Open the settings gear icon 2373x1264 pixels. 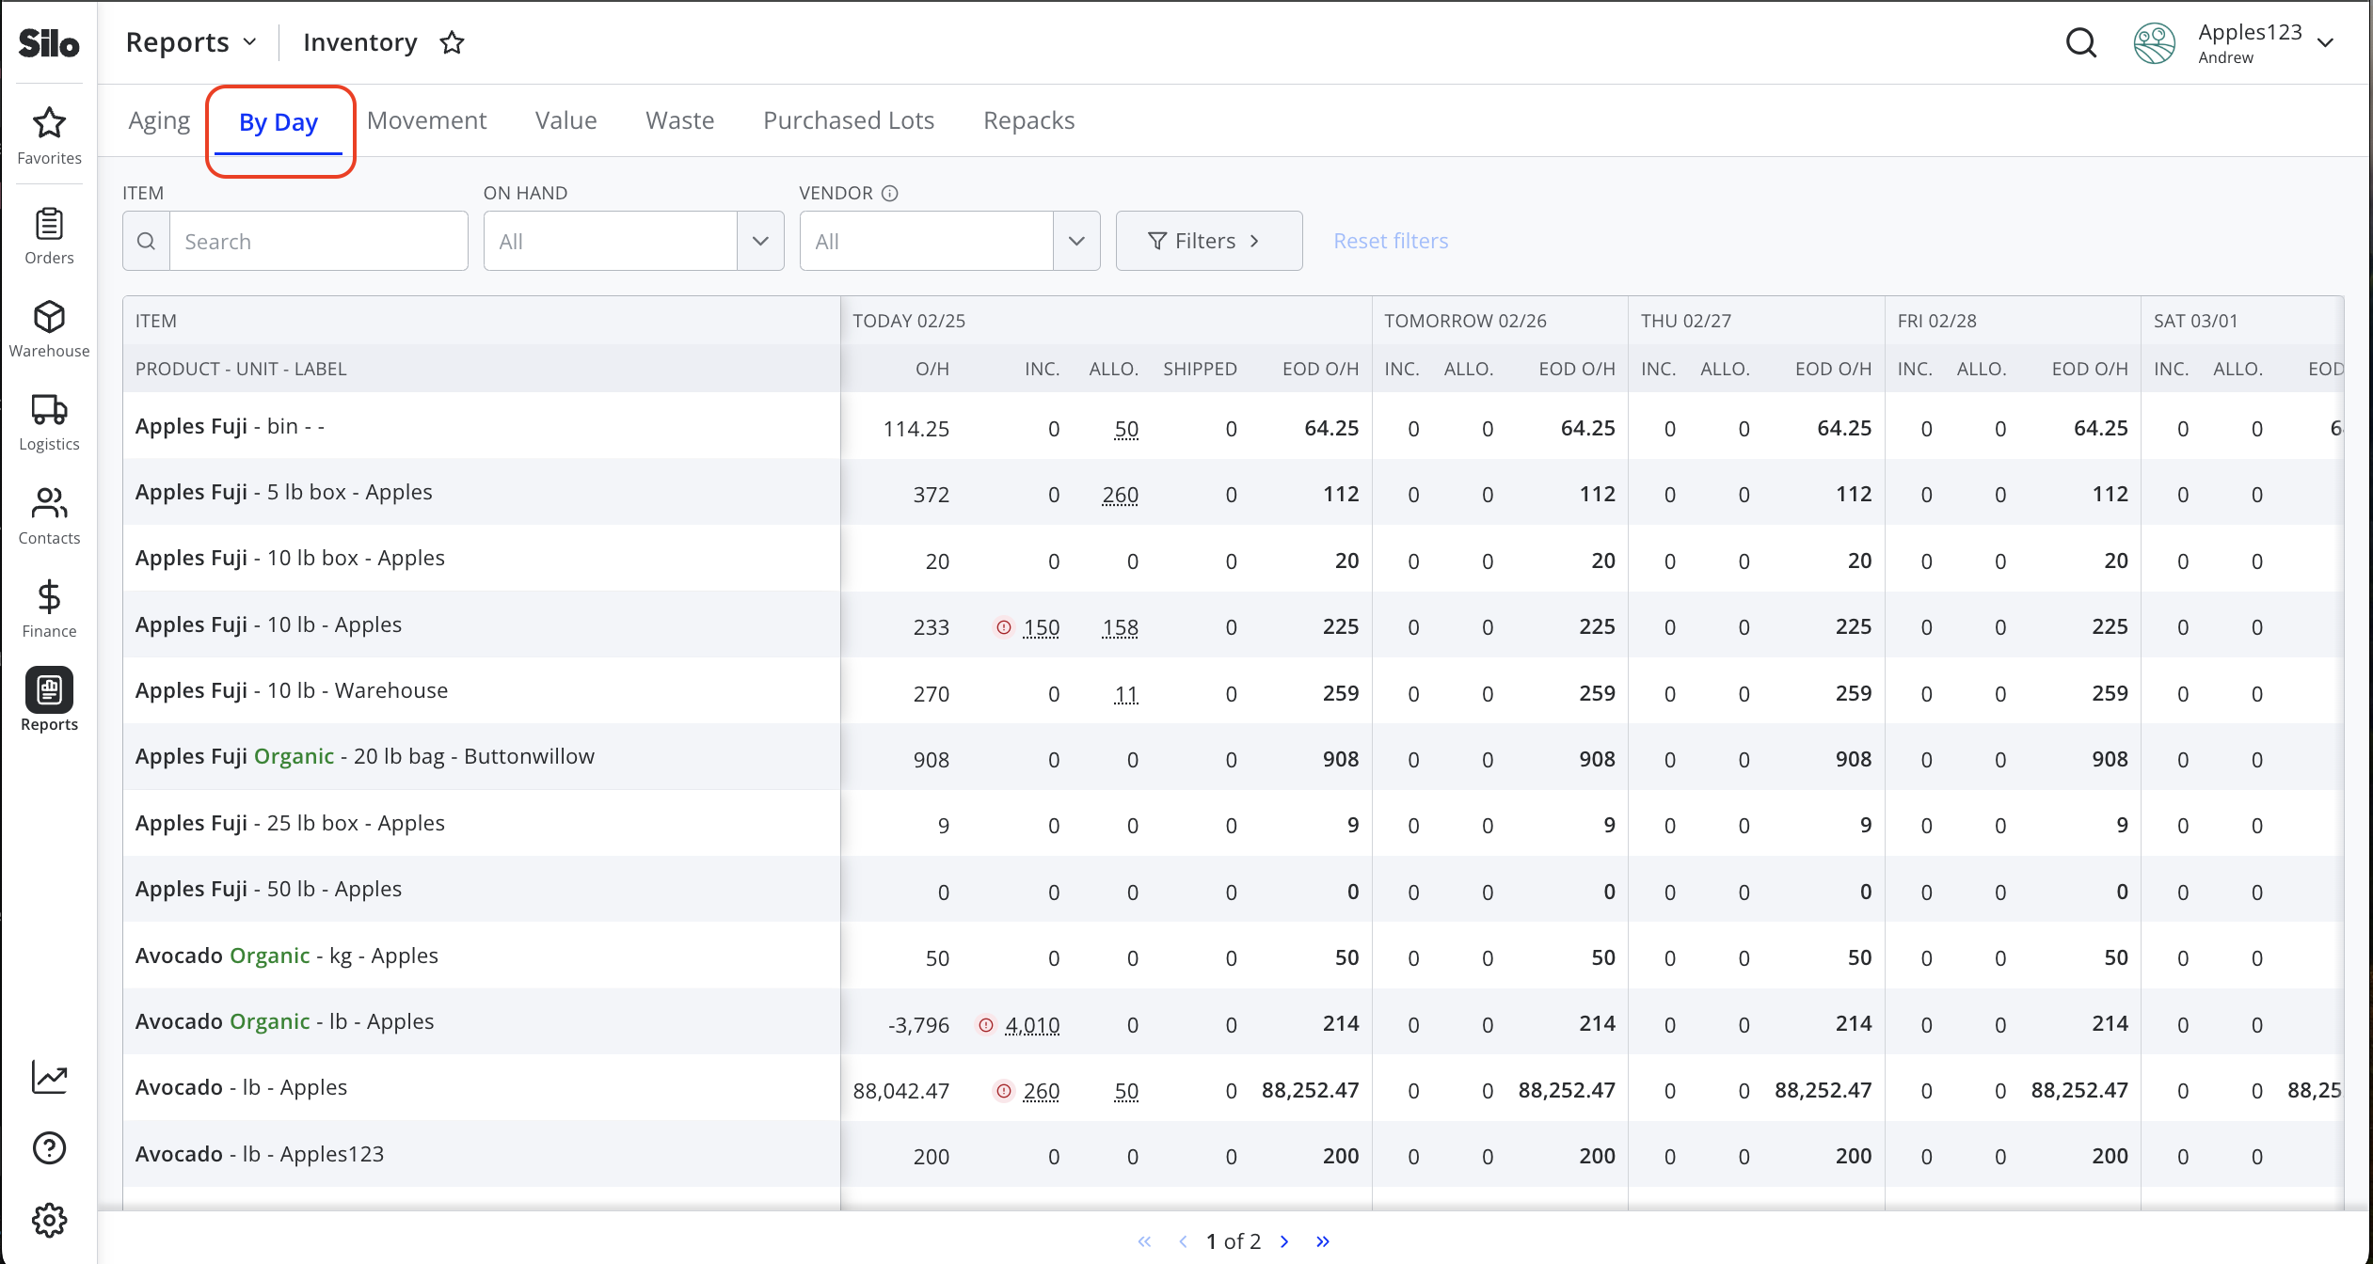coord(49,1220)
